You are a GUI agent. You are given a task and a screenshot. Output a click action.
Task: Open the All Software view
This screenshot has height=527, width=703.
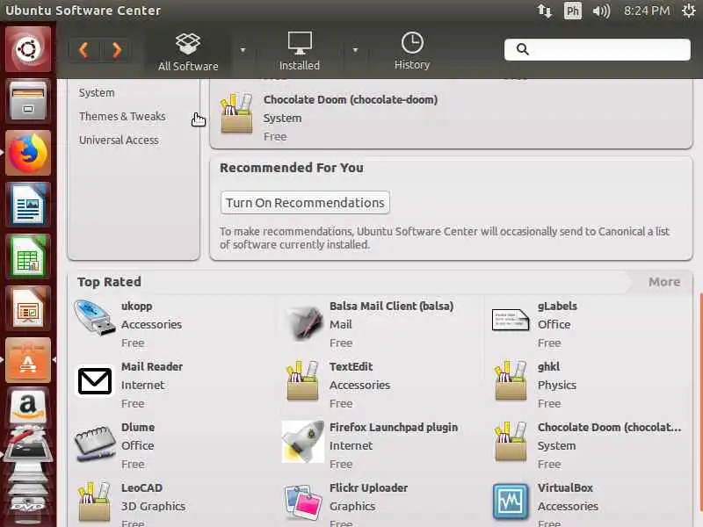tap(188, 52)
